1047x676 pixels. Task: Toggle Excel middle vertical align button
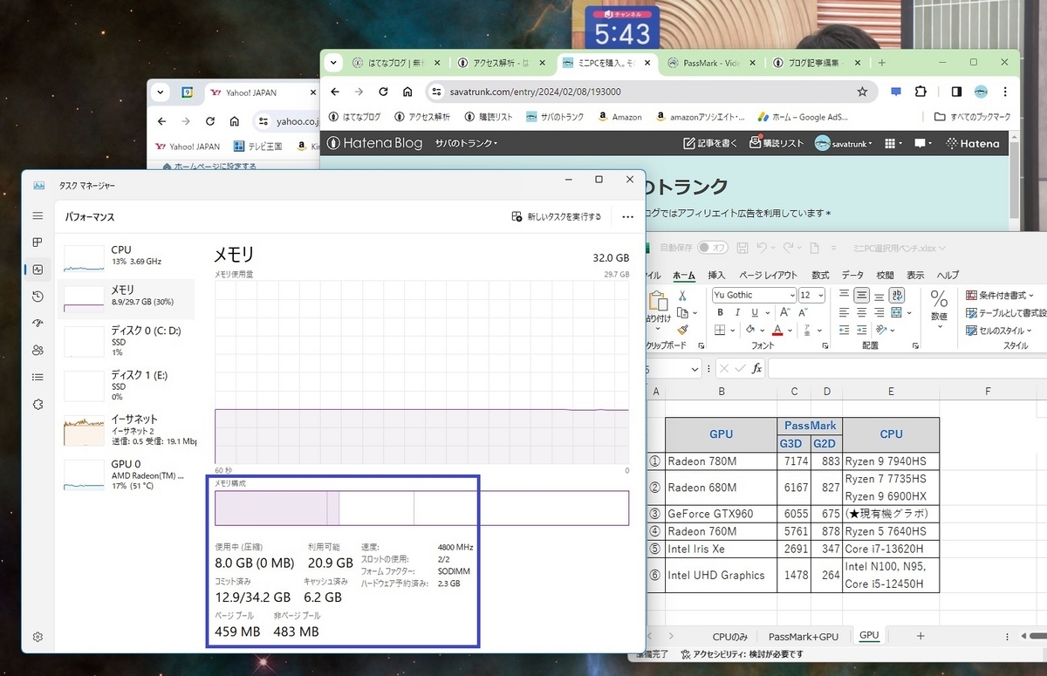click(861, 296)
